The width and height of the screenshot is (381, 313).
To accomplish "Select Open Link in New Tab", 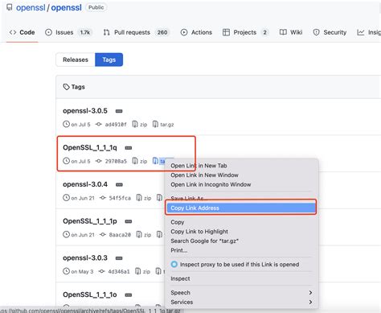I will tap(199, 166).
